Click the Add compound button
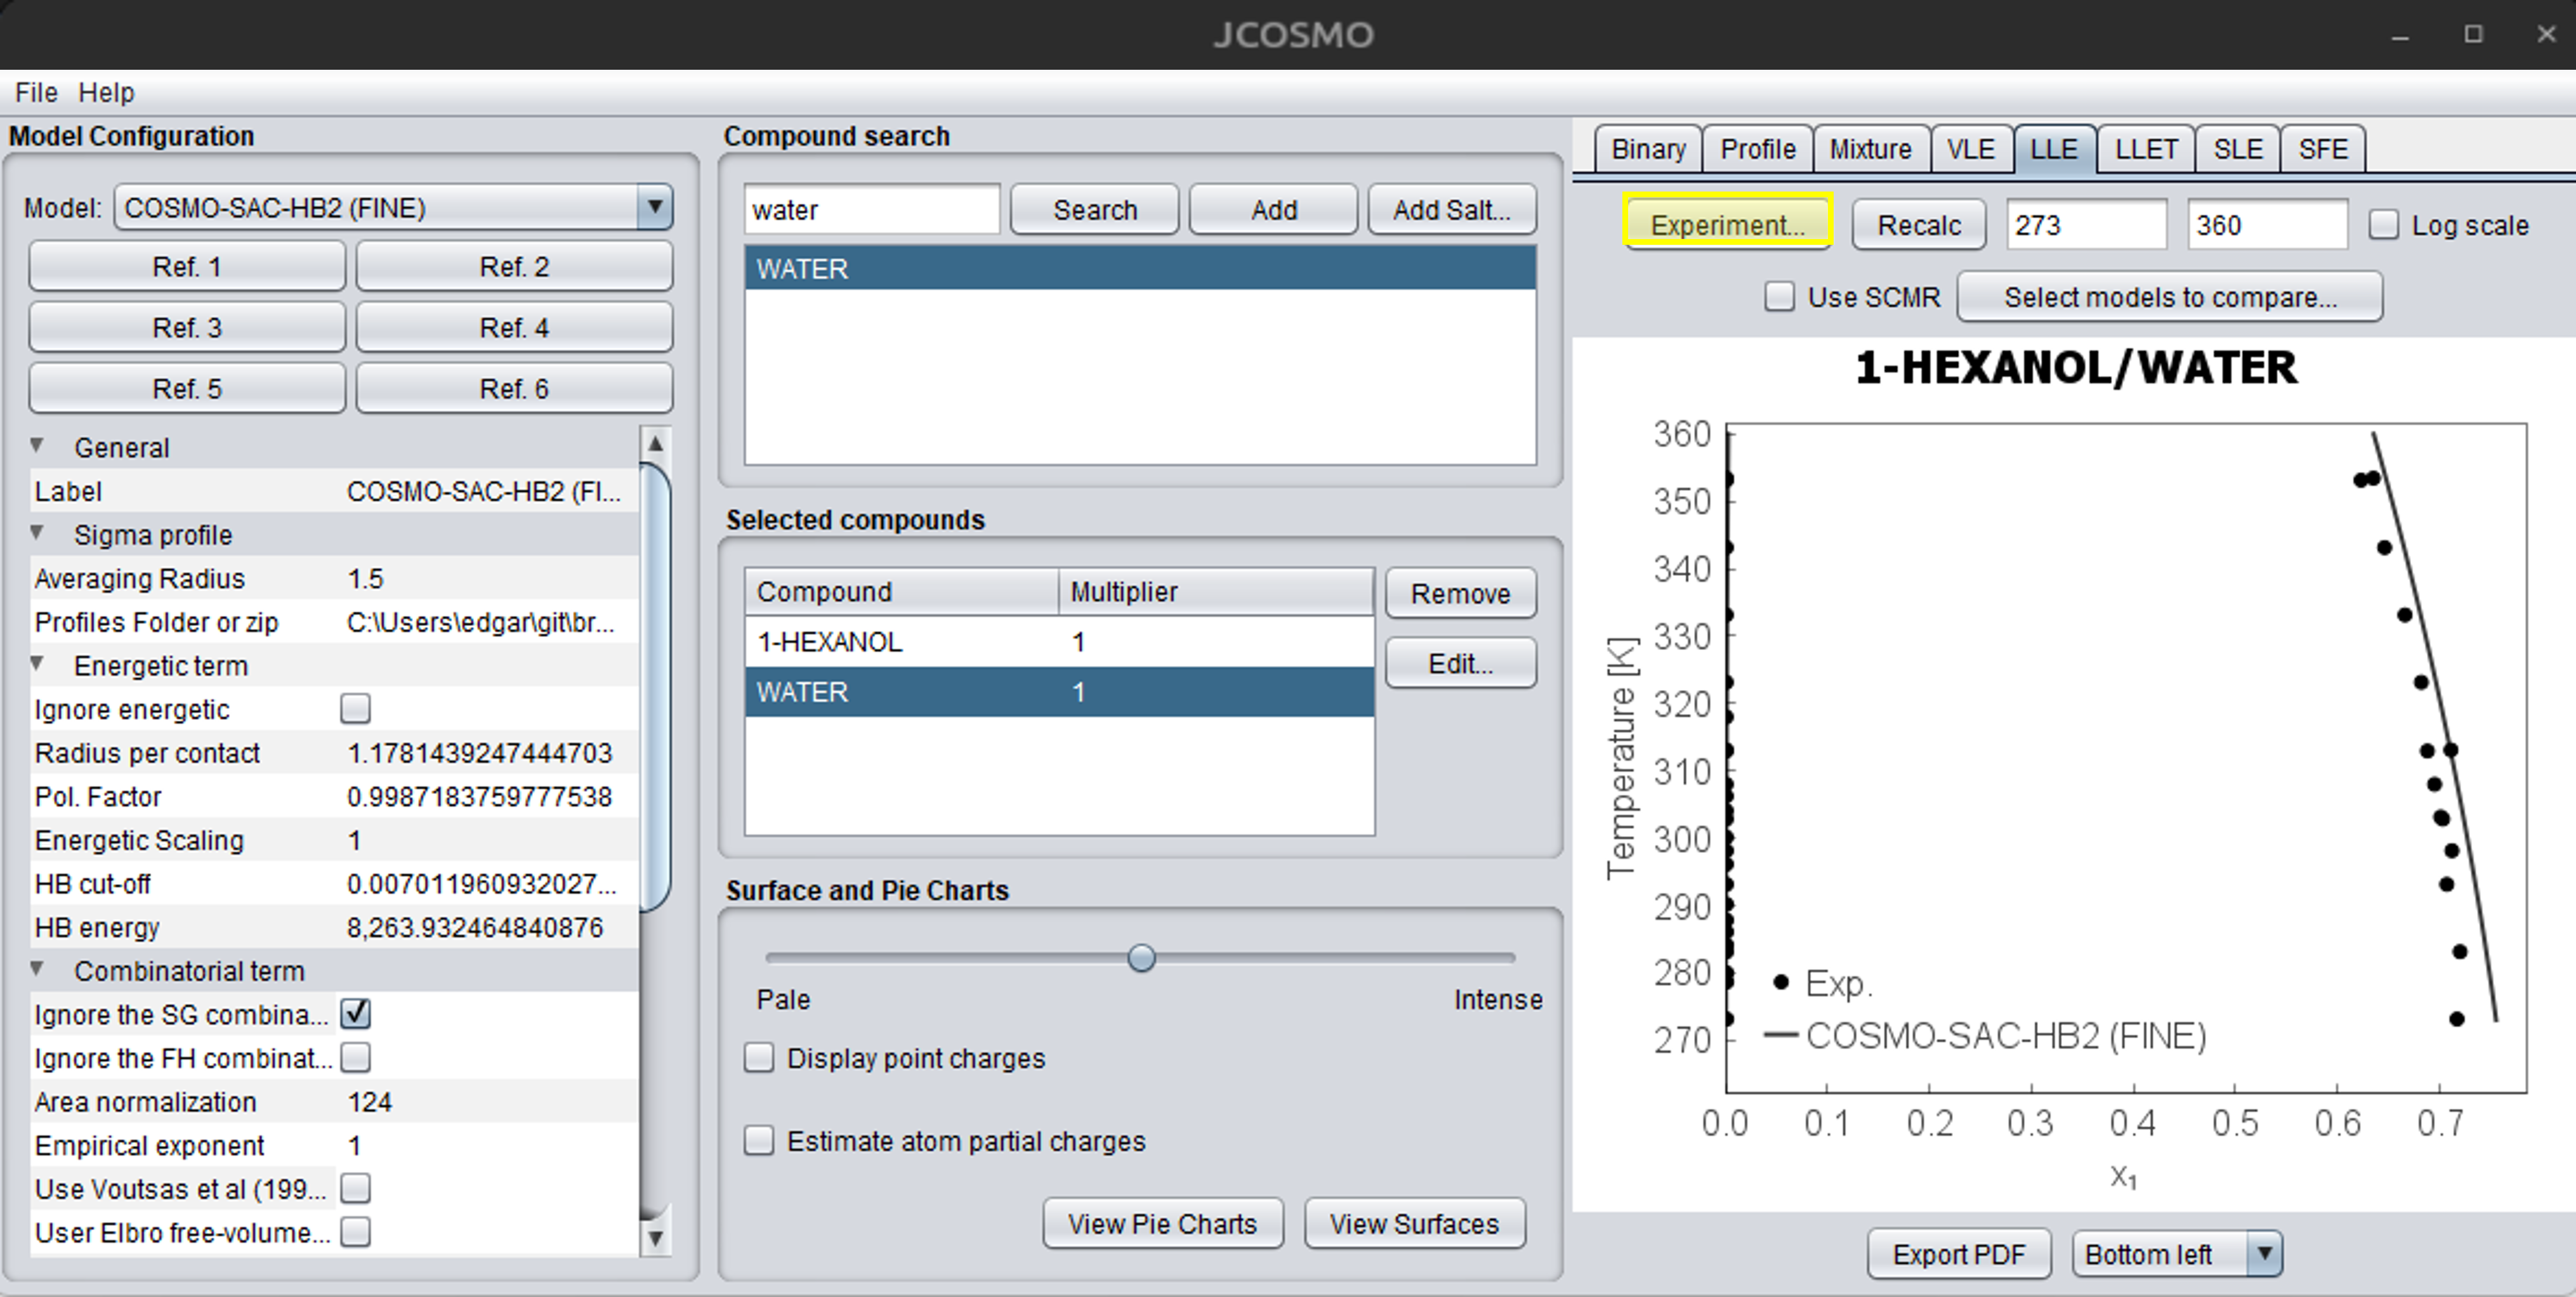Screen dimensions: 2576x1297 [x=1274, y=210]
